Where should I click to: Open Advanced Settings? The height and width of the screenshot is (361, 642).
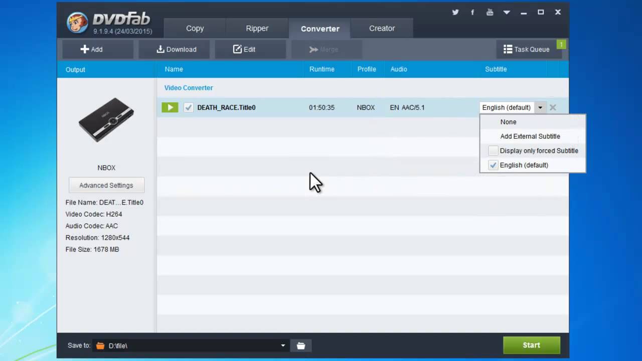(106, 185)
